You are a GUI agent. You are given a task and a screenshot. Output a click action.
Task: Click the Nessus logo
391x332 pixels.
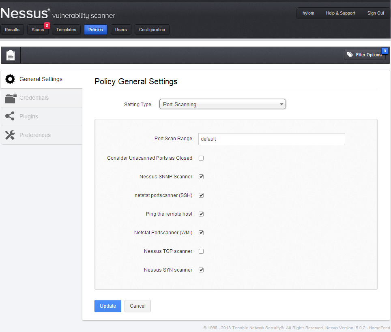25,13
